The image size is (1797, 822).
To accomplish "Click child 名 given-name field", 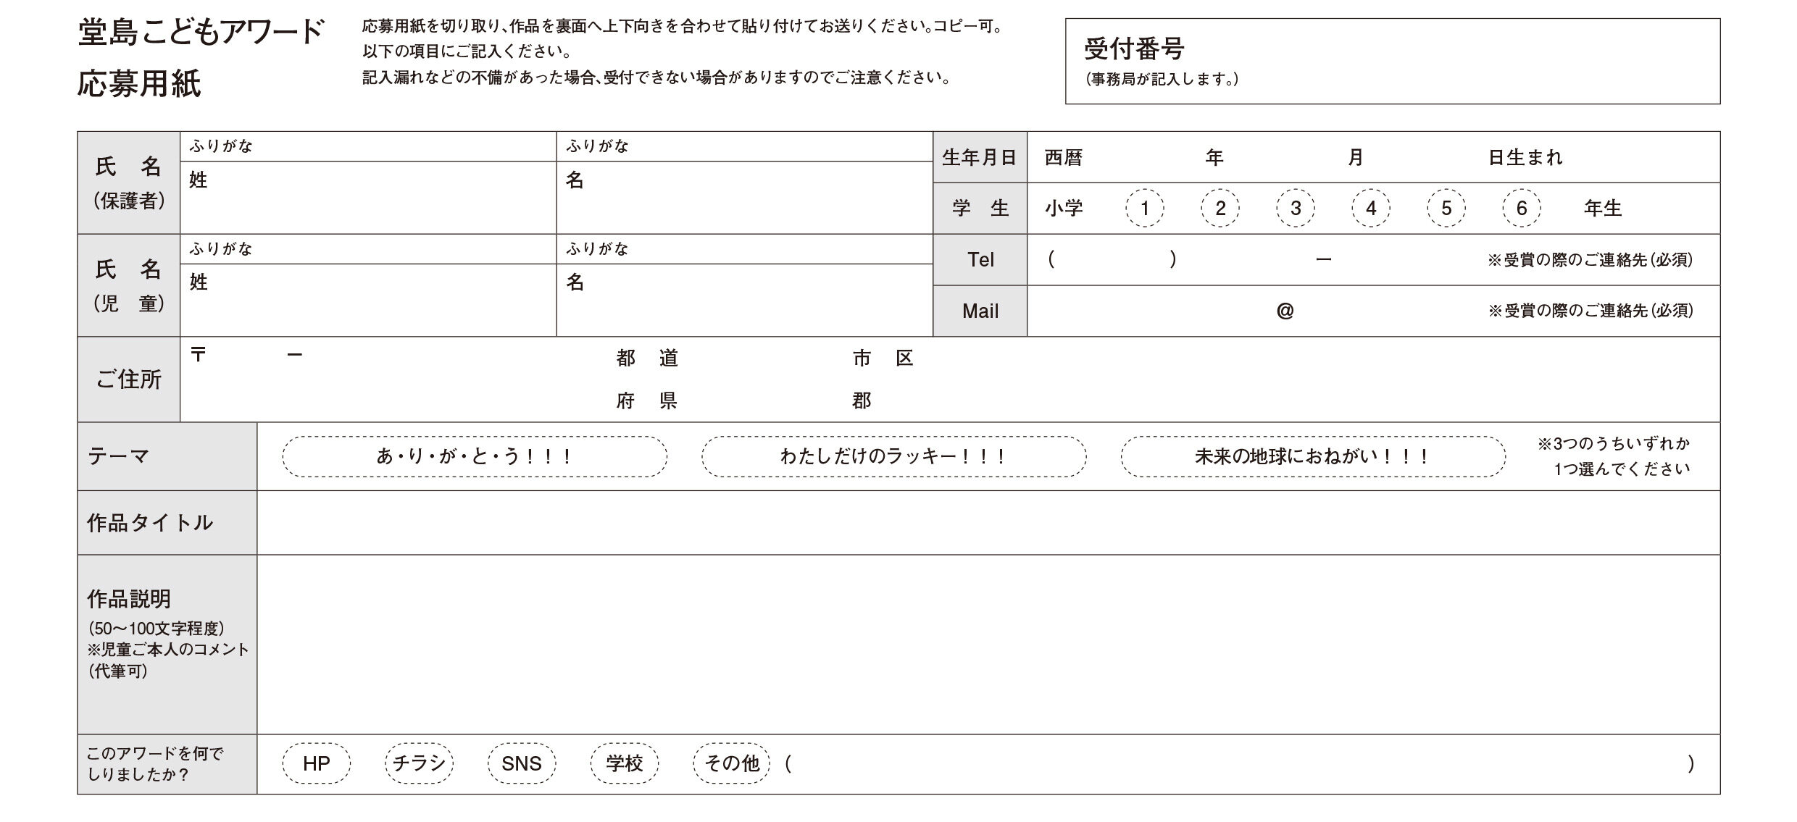I will click(x=744, y=300).
